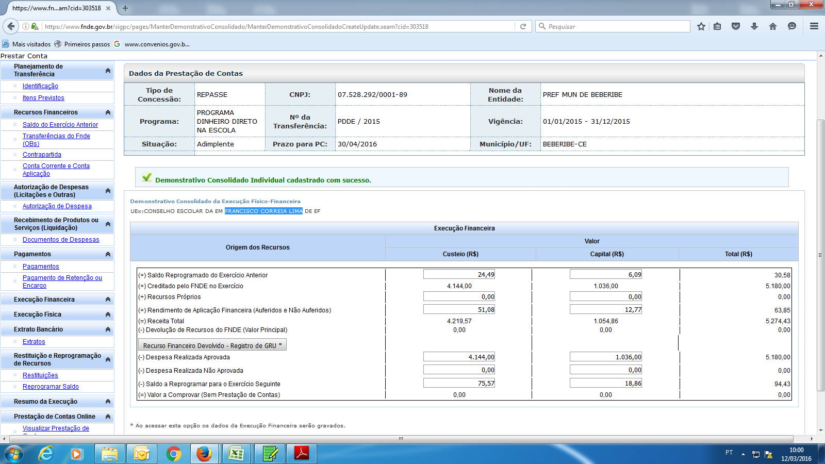Click Recurso Financeiro Devolvido - Registro de GRU button
Image resolution: width=825 pixels, height=464 pixels.
tap(212, 345)
